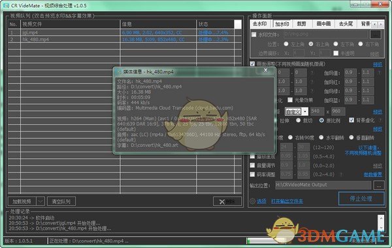
Task: Click status text 处理中...2.3% for hk_480.mp4
Action: click(213, 39)
